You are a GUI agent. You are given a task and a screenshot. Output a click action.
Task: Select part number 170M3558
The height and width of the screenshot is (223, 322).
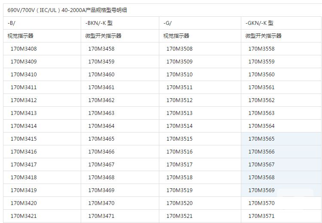pos(261,48)
